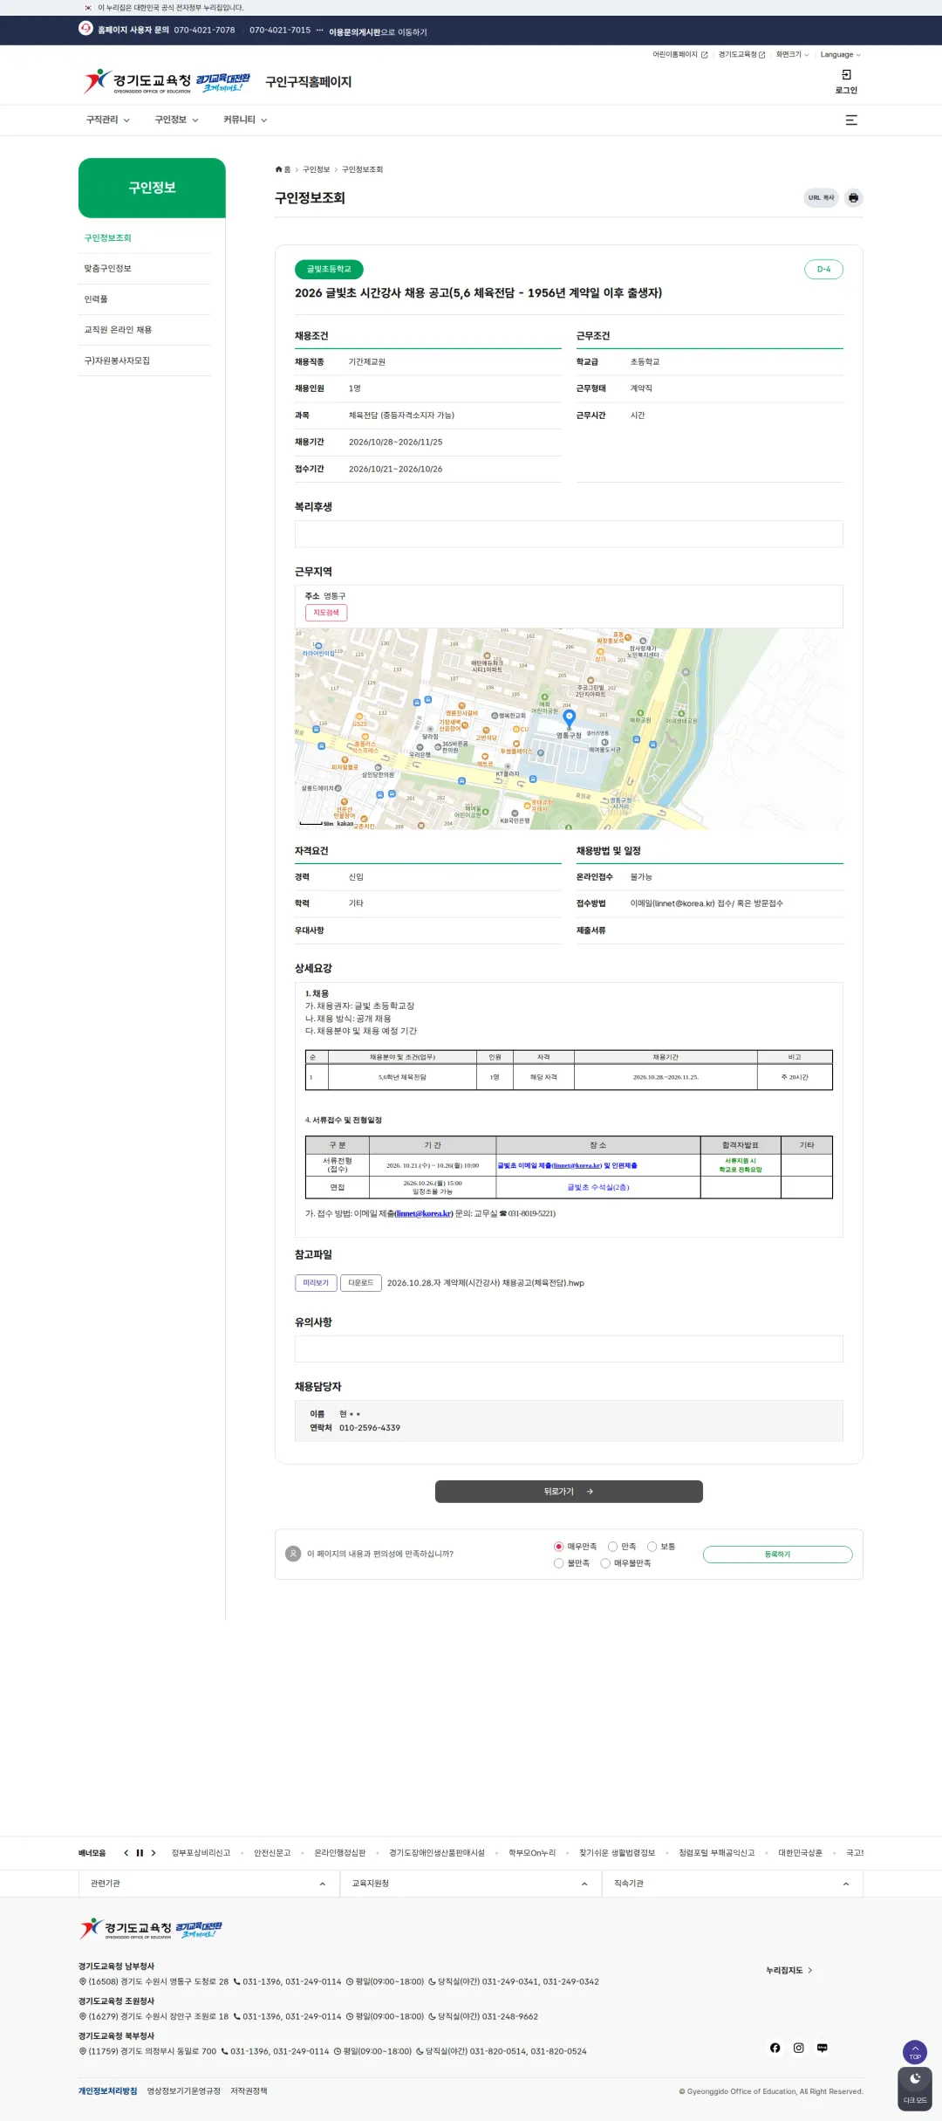This screenshot has width=942, height=2121.
Task: Toggle dark mode button
Action: 915,2090
